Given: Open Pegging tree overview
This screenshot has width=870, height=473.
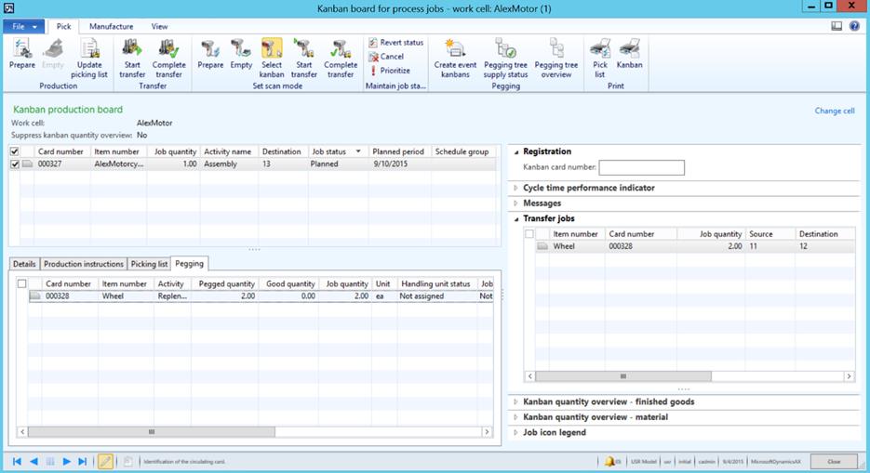Looking at the screenshot, I should click(555, 59).
